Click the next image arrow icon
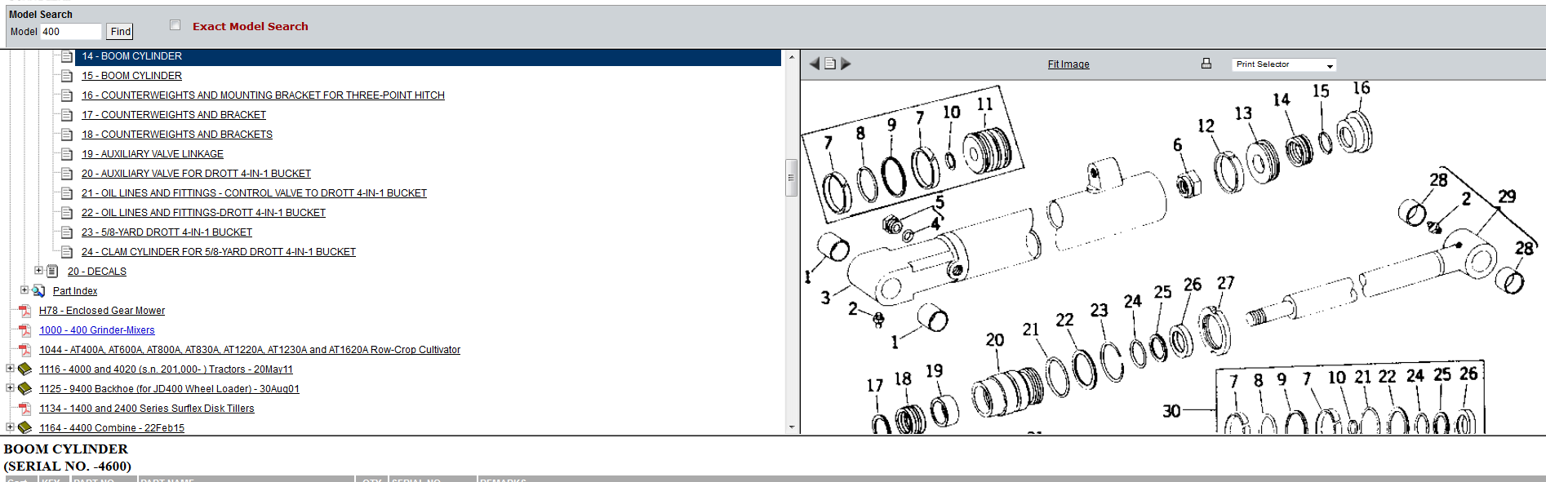Viewport: 1546px width, 482px height. click(x=846, y=64)
